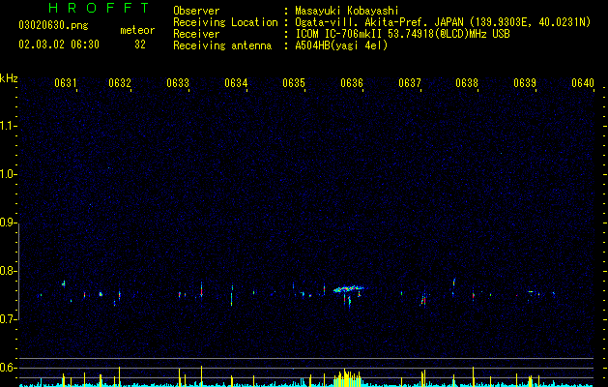Image resolution: width=608 pixels, height=387 pixels.
Task: Click the 0638 time marker
Action: [467, 83]
